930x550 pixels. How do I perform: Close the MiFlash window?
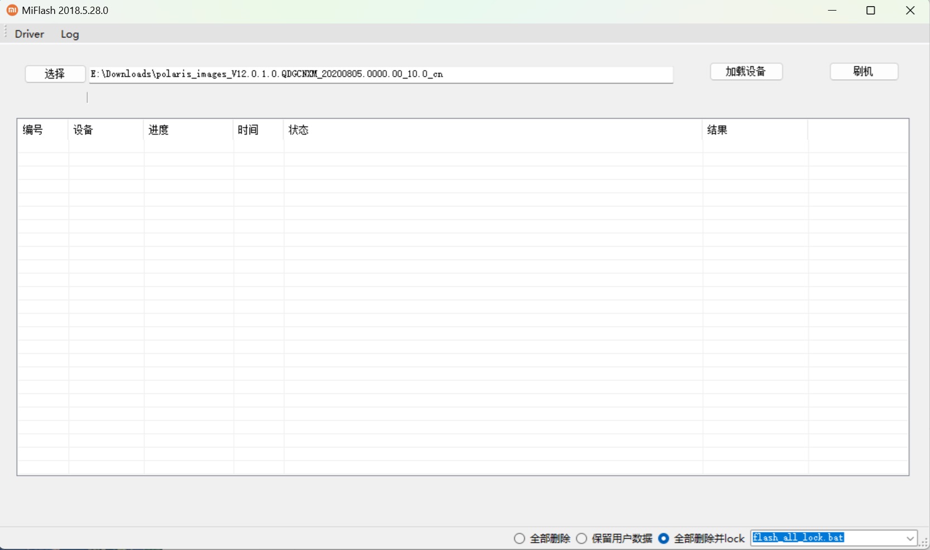[x=910, y=11]
